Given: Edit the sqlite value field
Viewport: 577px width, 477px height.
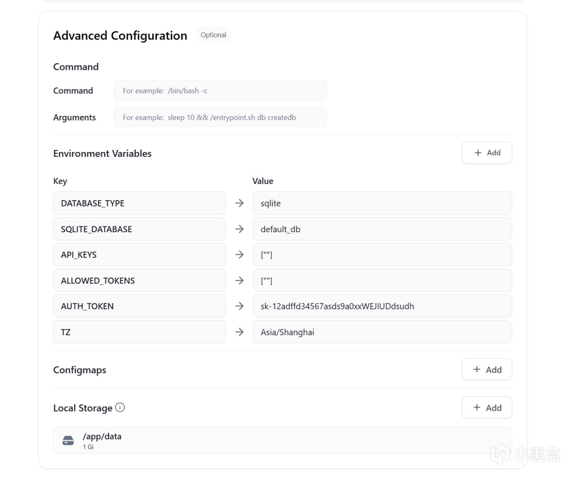Looking at the screenshot, I should pyautogui.click(x=382, y=203).
